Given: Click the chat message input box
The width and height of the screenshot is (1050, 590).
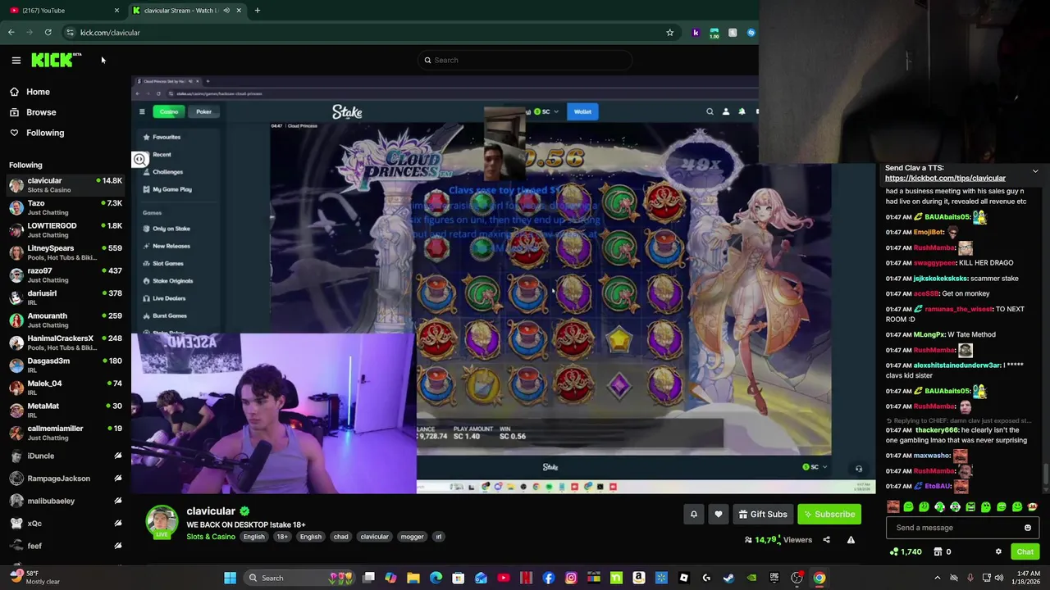Looking at the screenshot, I should [x=961, y=528].
